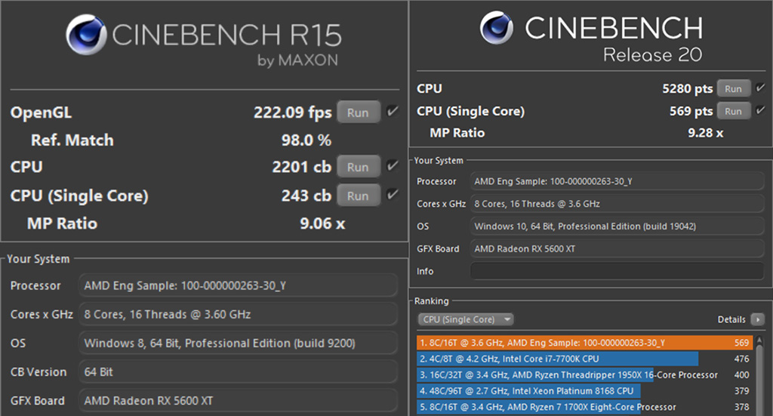773x416 pixels.
Task: Click the Cinebench Release 20 logo sphere
Action: click(x=496, y=28)
